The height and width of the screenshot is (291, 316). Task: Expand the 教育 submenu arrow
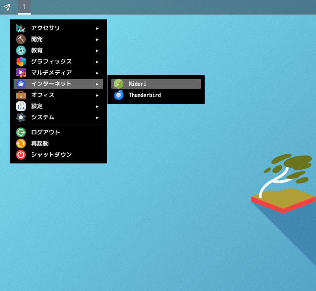pos(97,50)
